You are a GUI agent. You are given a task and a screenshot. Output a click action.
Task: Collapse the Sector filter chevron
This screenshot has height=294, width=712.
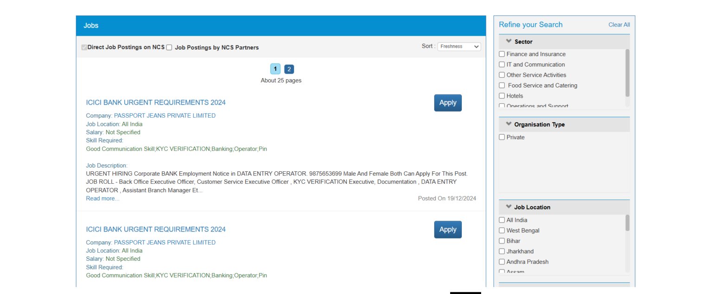[509, 41]
